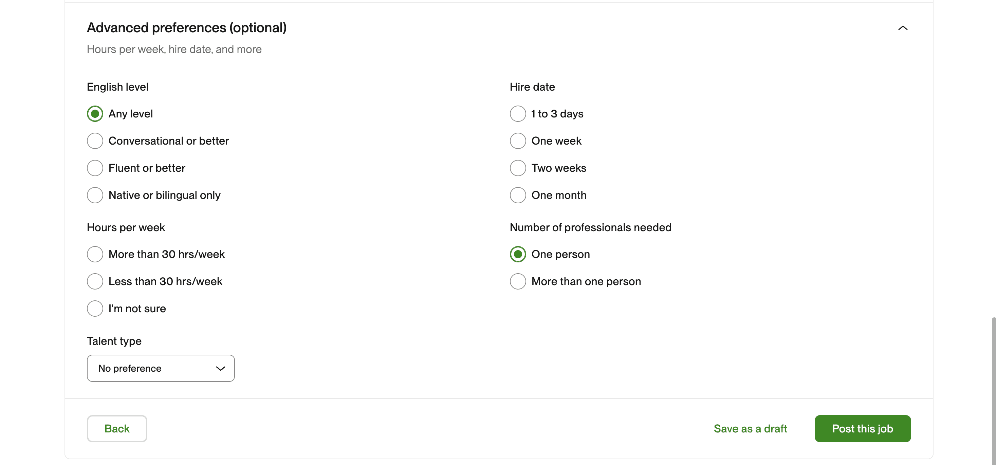
Task: Select the 'Any level' English radio button
Action: 95,113
